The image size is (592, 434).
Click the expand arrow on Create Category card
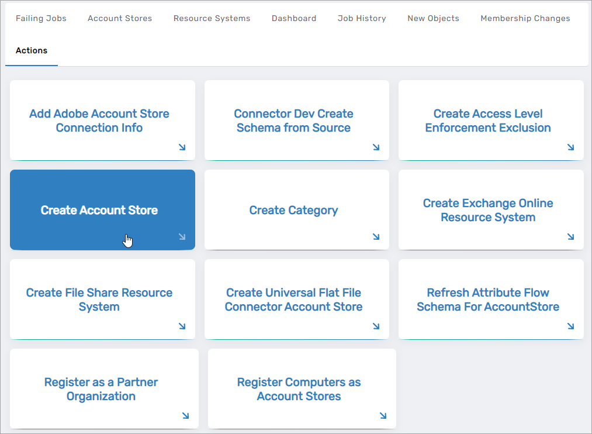[376, 237]
